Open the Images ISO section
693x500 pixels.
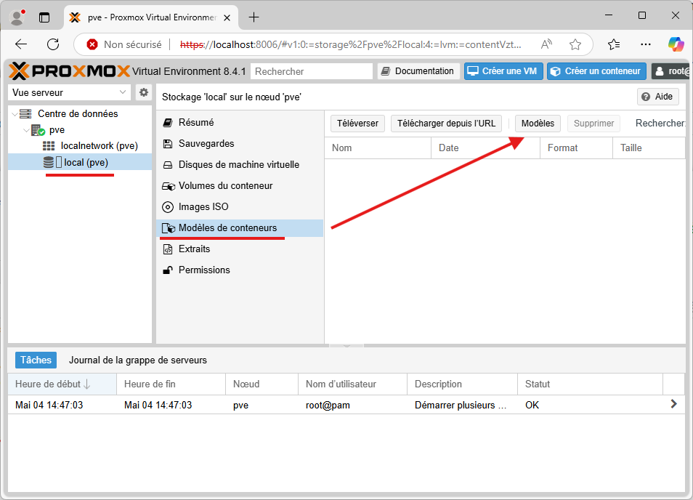click(x=240, y=207)
